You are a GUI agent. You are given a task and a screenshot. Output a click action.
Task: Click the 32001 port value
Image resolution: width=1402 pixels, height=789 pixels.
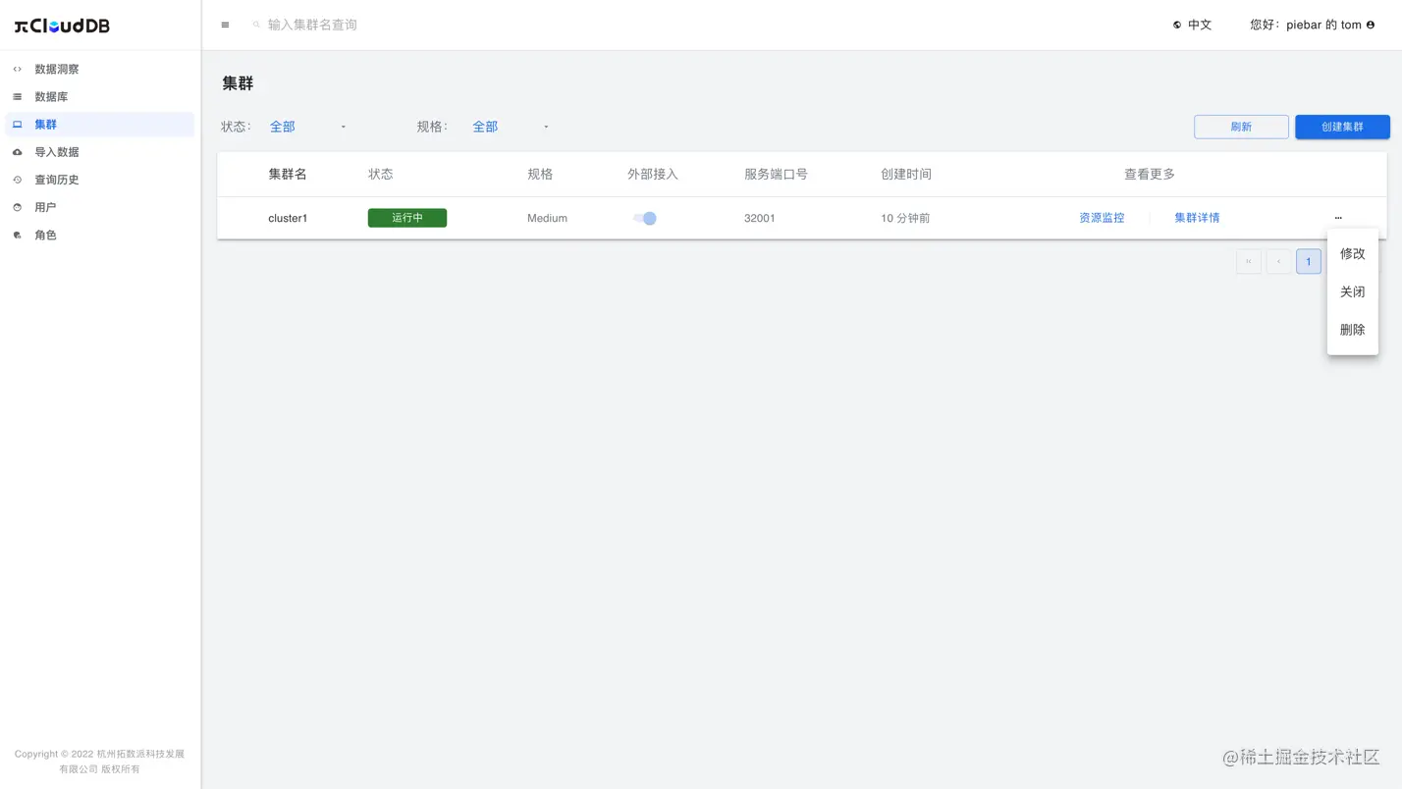pos(759,218)
